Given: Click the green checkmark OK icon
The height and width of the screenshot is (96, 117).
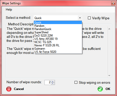Looking at the screenshot, I should tap(100, 89).
